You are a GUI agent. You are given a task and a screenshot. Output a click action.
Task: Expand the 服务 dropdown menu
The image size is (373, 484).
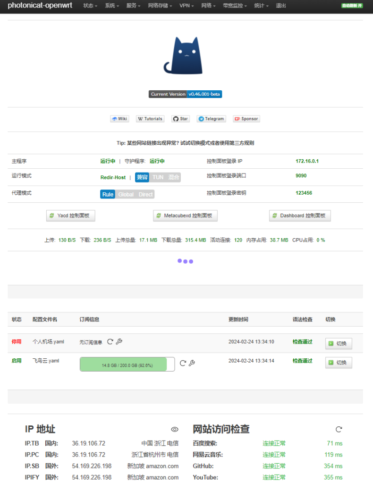tap(134, 6)
